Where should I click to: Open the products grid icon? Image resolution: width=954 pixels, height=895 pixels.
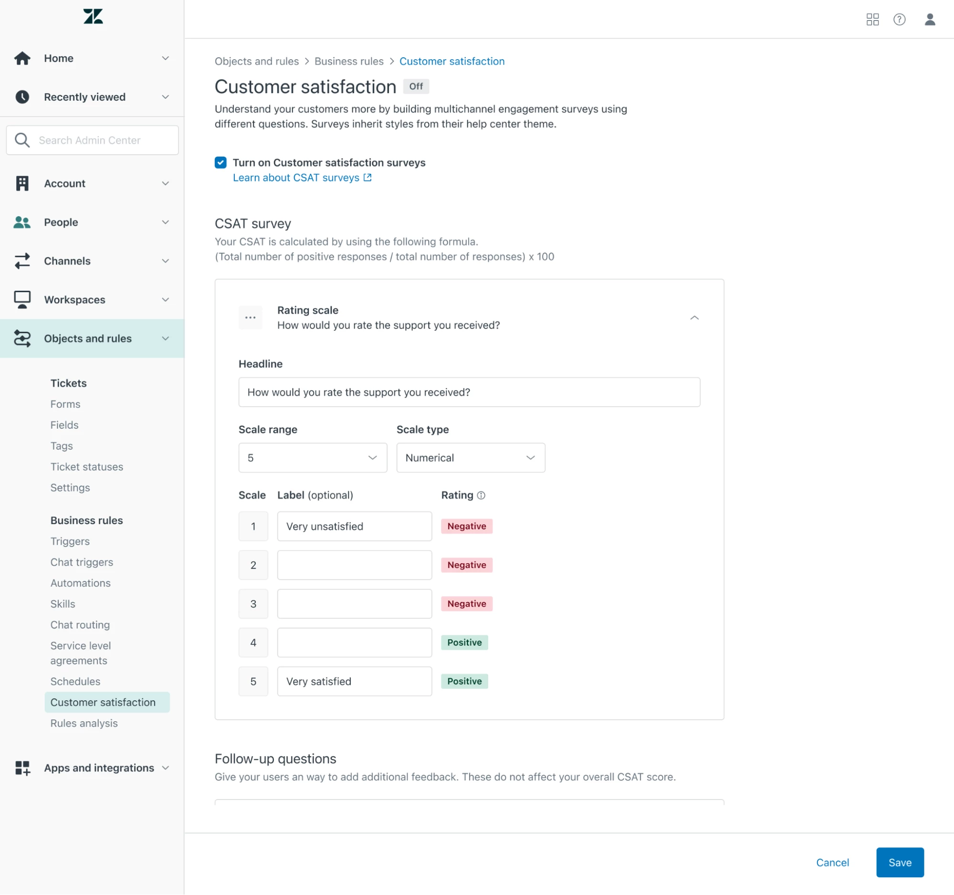pos(872,20)
